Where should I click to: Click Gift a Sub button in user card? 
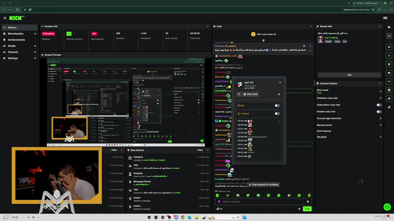tap(250, 94)
